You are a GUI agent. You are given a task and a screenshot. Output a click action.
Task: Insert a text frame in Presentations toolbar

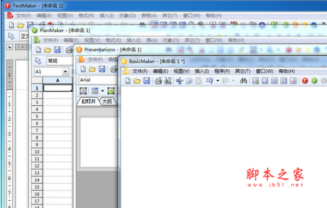83,91
